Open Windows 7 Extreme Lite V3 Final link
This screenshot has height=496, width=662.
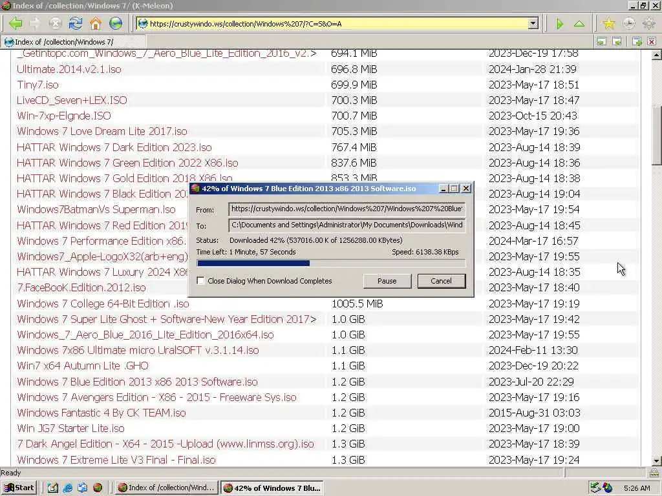[x=116, y=460]
